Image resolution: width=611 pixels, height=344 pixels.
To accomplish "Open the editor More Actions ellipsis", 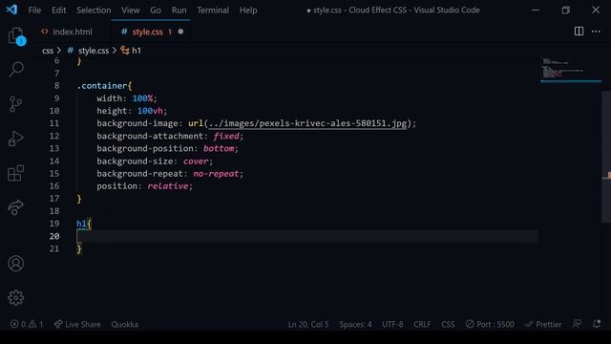I will 596,32.
